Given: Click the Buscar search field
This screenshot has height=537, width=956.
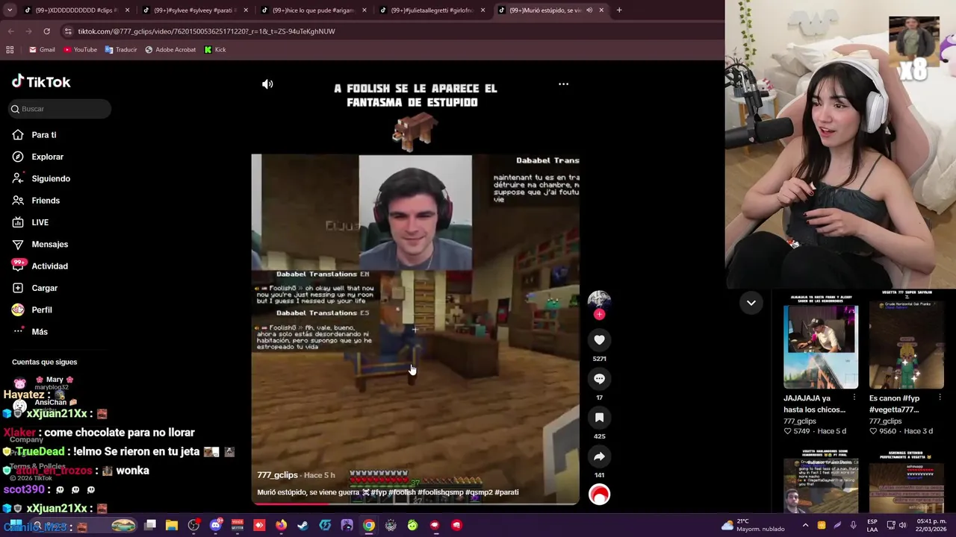Looking at the screenshot, I should pyautogui.click(x=59, y=109).
